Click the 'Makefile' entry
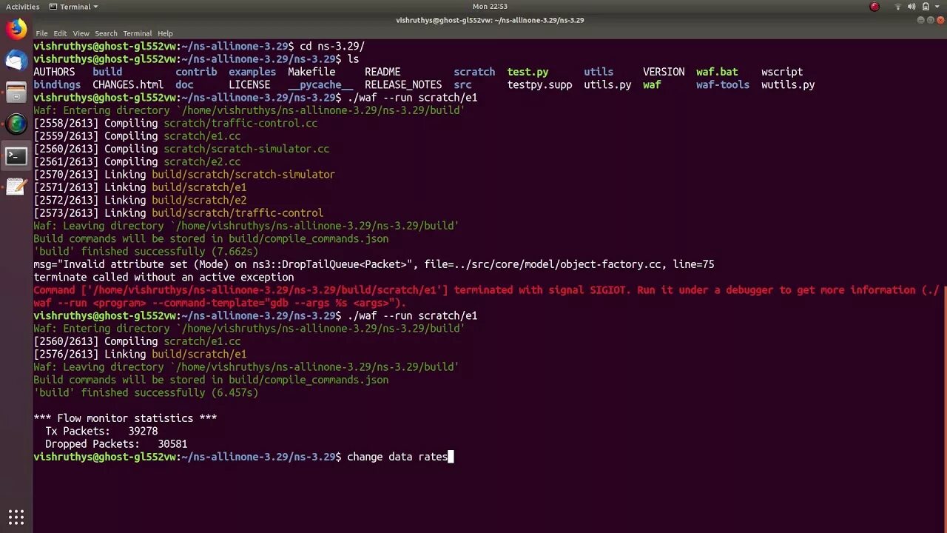 (311, 72)
